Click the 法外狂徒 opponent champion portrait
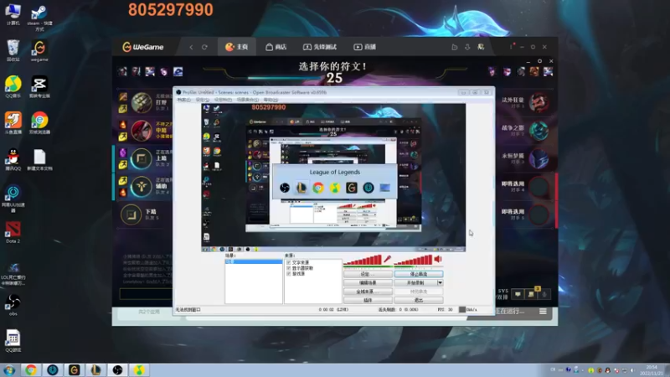Viewport: 670px width, 377px height. pos(539,102)
